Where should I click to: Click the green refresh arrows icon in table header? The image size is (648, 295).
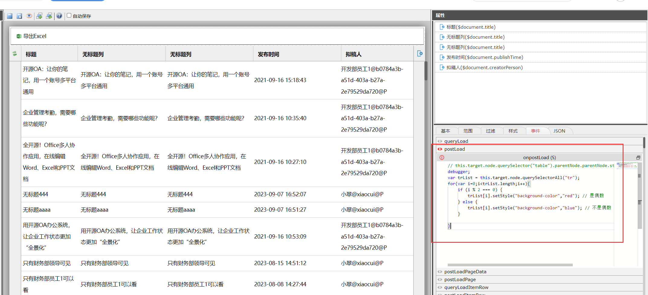pyautogui.click(x=15, y=54)
